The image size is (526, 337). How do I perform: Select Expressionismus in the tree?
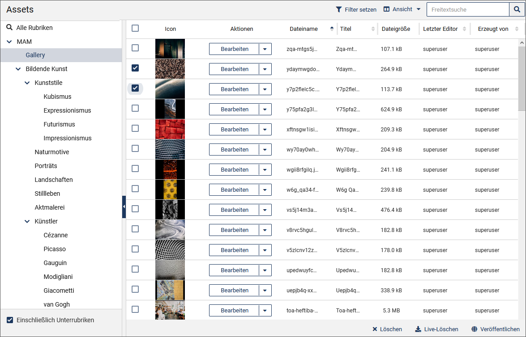coord(67,110)
